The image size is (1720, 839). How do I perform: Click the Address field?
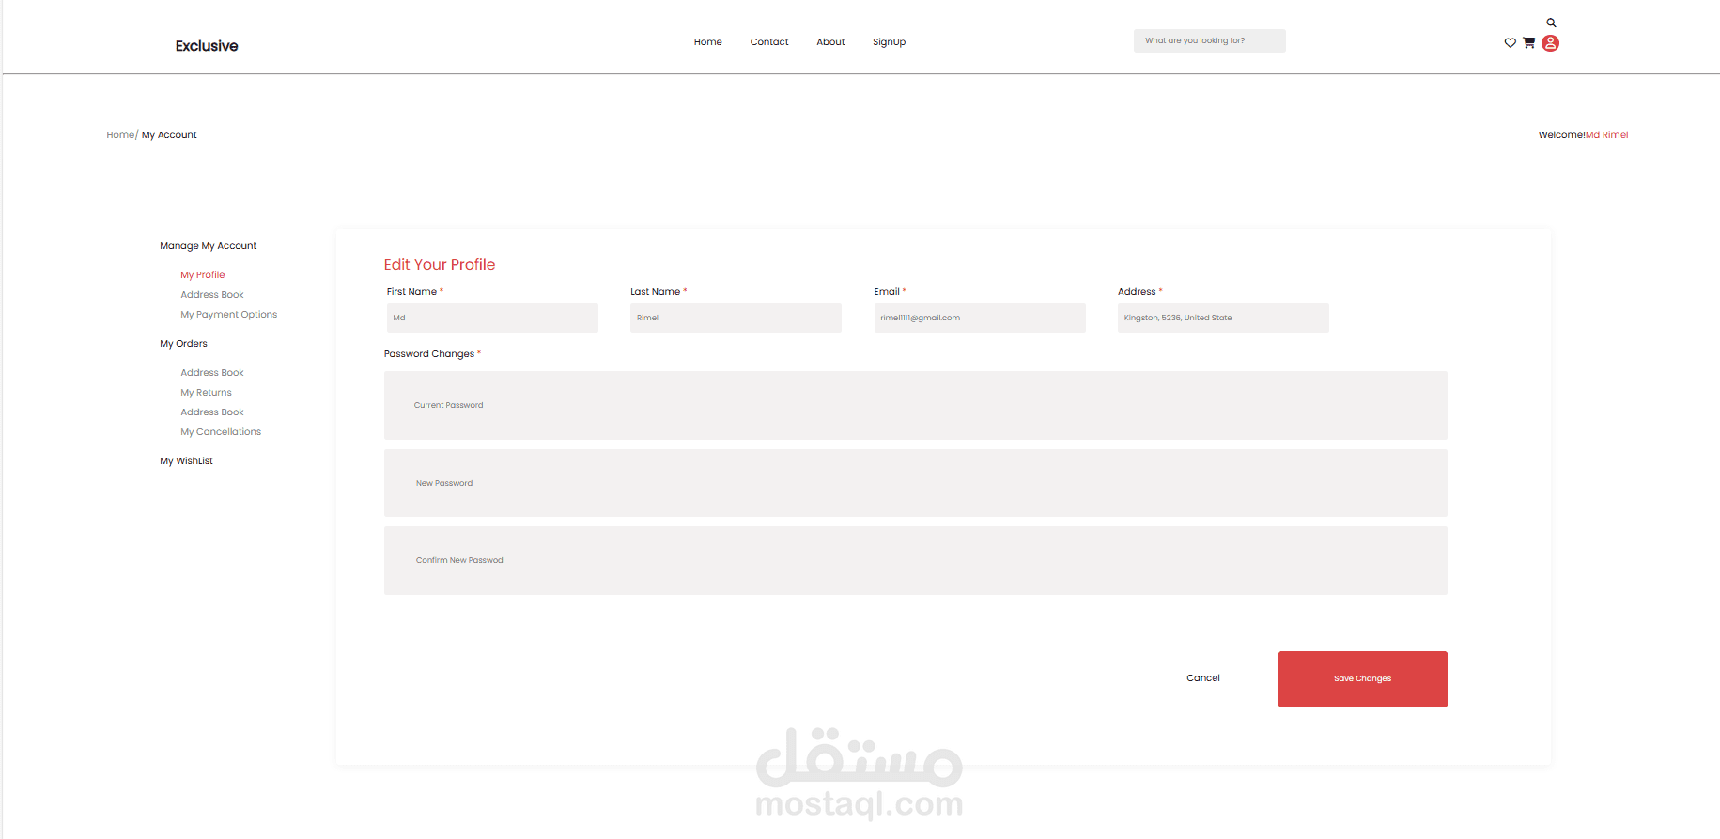click(x=1223, y=318)
